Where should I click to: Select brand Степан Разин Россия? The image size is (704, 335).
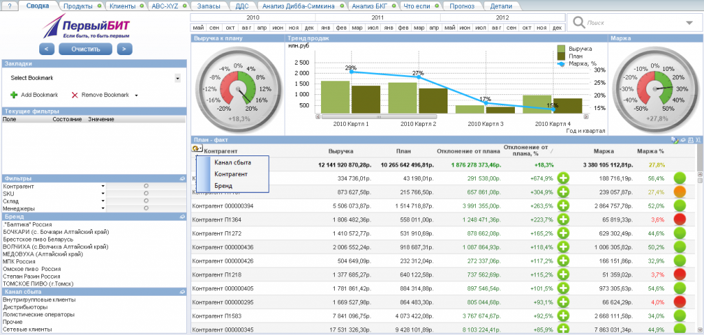(x=32, y=277)
